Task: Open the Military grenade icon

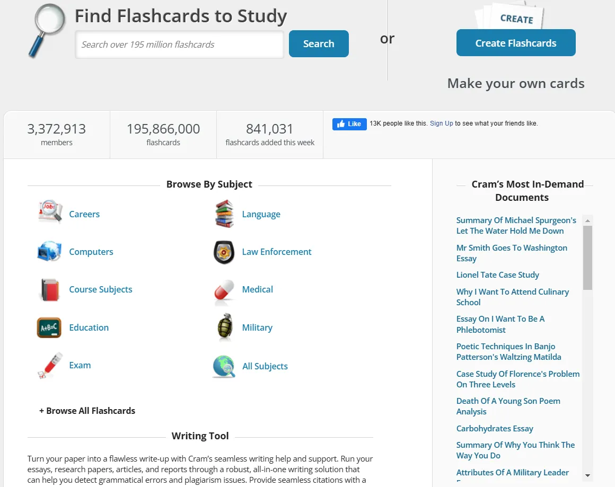Action: pos(225,326)
